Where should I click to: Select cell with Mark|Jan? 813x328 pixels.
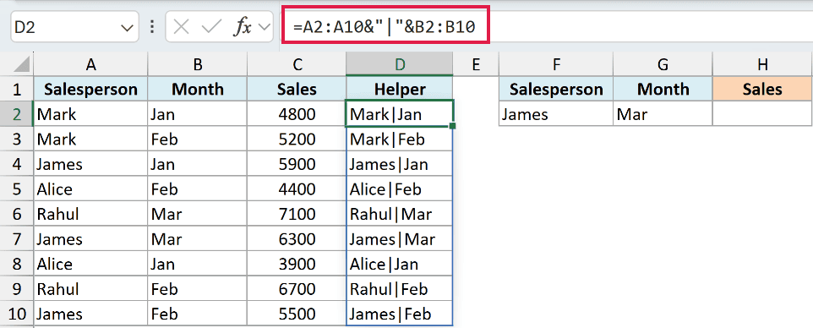pos(400,113)
